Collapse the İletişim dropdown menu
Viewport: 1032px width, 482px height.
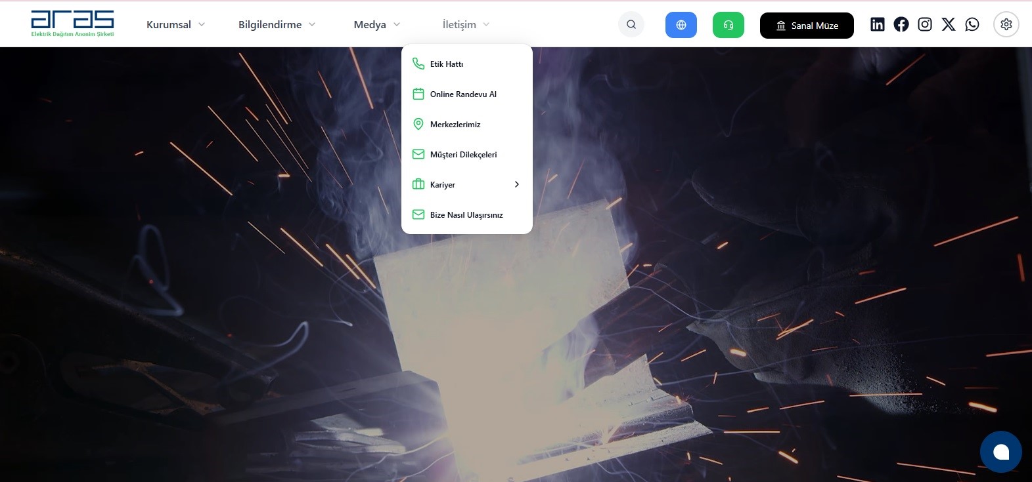(x=466, y=24)
